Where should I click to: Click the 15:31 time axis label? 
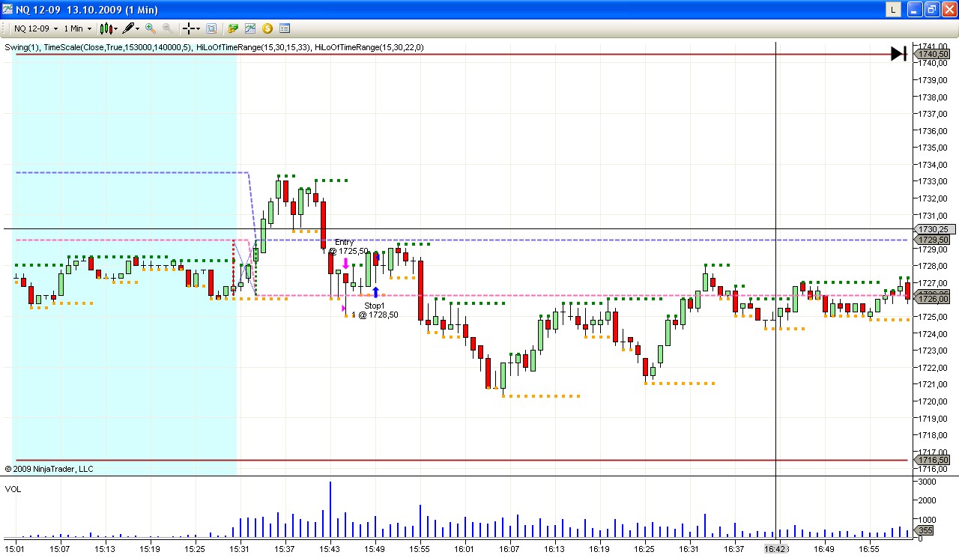240,549
